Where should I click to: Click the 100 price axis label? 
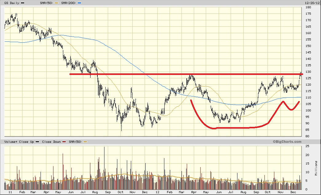coord(308,110)
